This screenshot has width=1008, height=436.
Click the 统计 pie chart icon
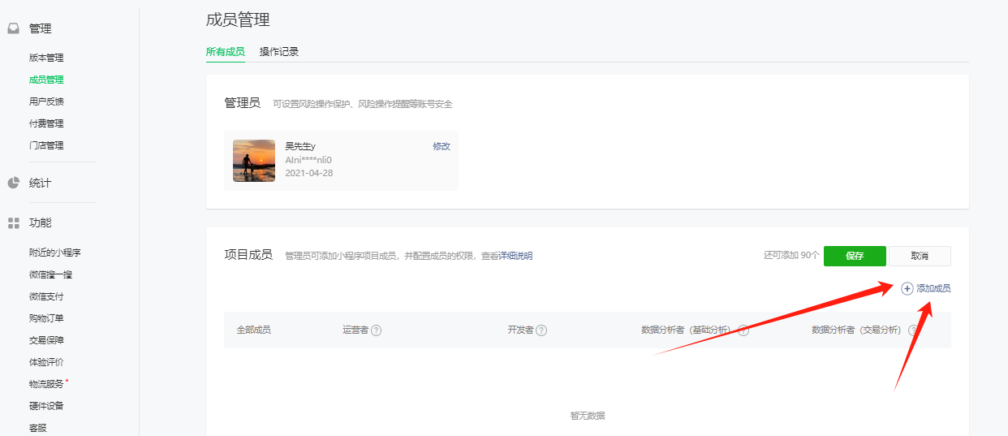13,183
